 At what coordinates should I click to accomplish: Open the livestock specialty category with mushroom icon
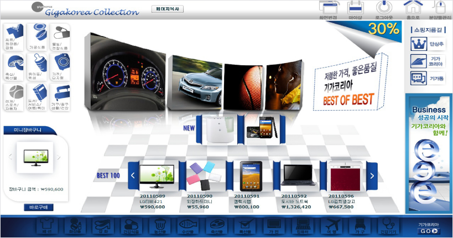point(14,67)
